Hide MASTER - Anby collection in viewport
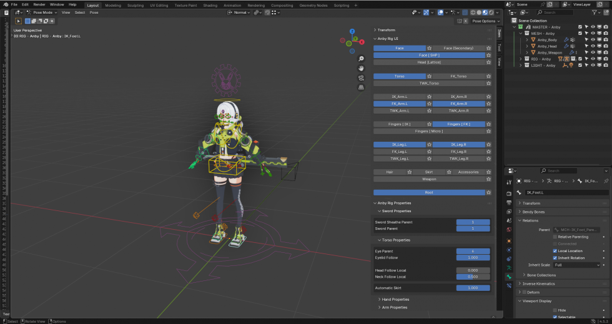612x324 pixels. (x=594, y=27)
